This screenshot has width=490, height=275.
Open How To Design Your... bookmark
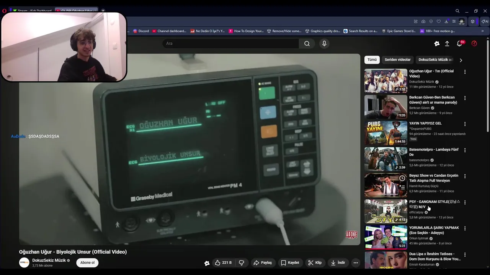(246, 31)
